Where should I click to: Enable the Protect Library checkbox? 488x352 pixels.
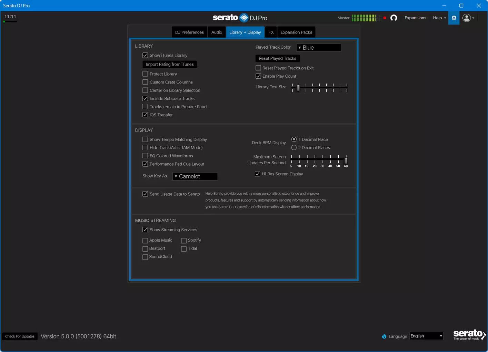(145, 74)
